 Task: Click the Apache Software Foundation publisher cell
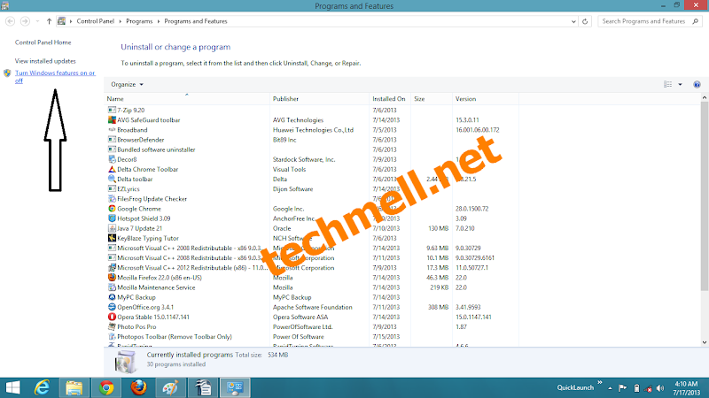(x=313, y=307)
